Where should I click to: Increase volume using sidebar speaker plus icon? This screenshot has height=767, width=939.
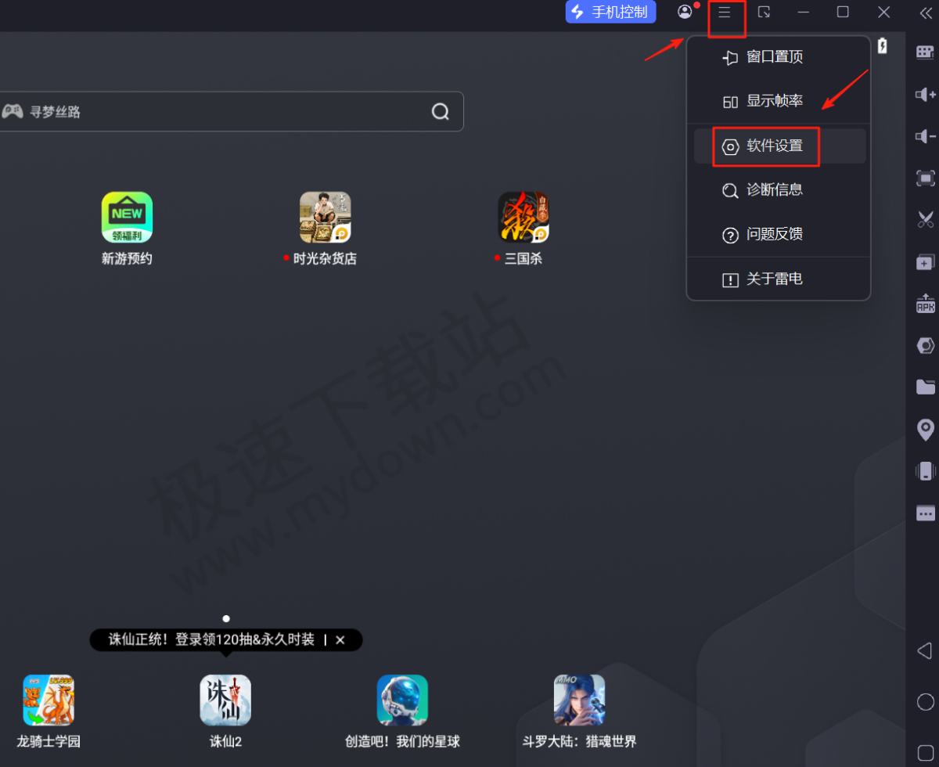[x=925, y=95]
